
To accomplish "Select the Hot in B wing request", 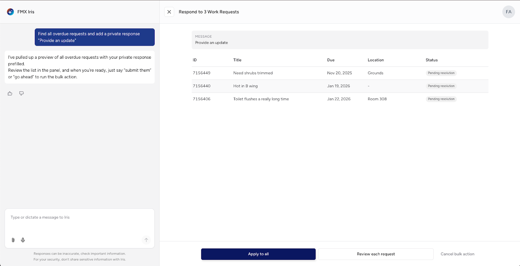I will click(245, 86).
